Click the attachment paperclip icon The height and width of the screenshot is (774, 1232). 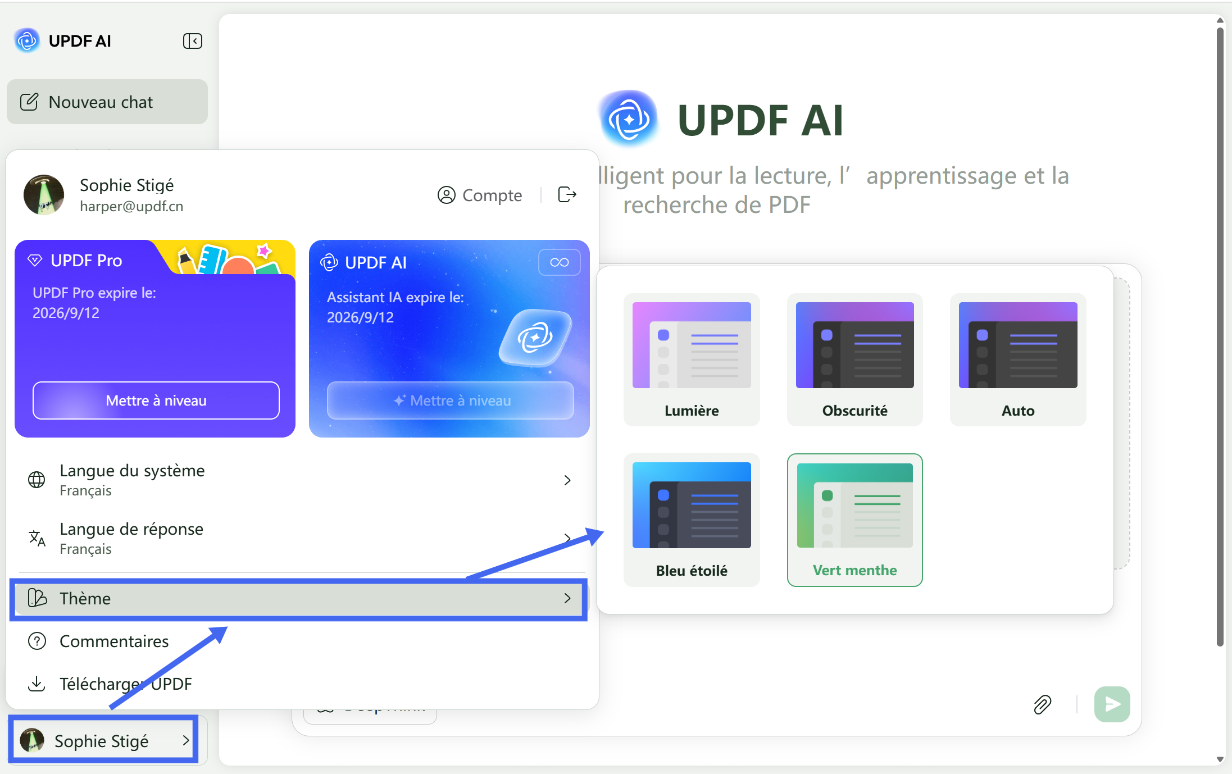[1043, 704]
